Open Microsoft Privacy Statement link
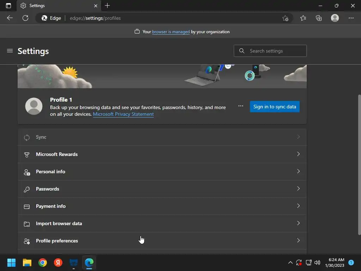This screenshot has height=271, width=361. [123, 114]
